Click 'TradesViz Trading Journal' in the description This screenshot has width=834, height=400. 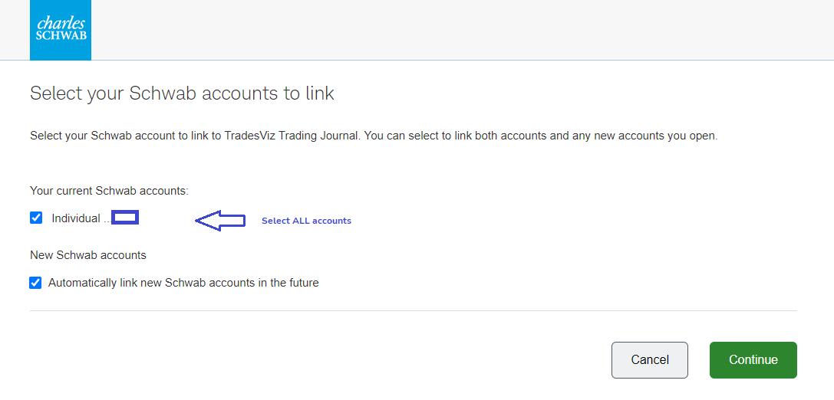293,136
